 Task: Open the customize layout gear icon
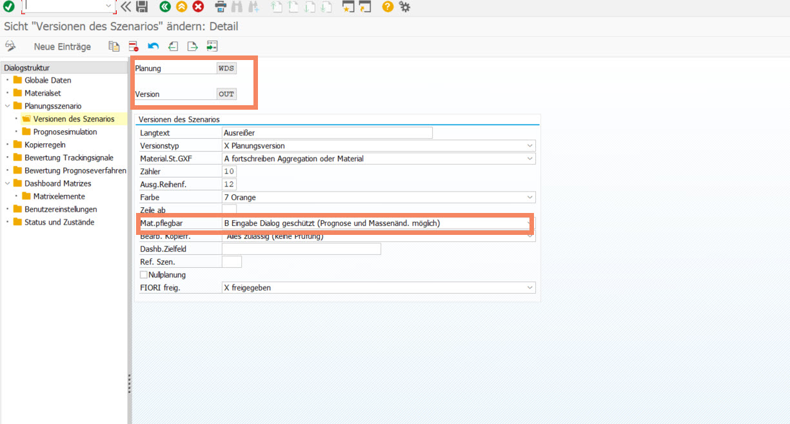pos(404,6)
